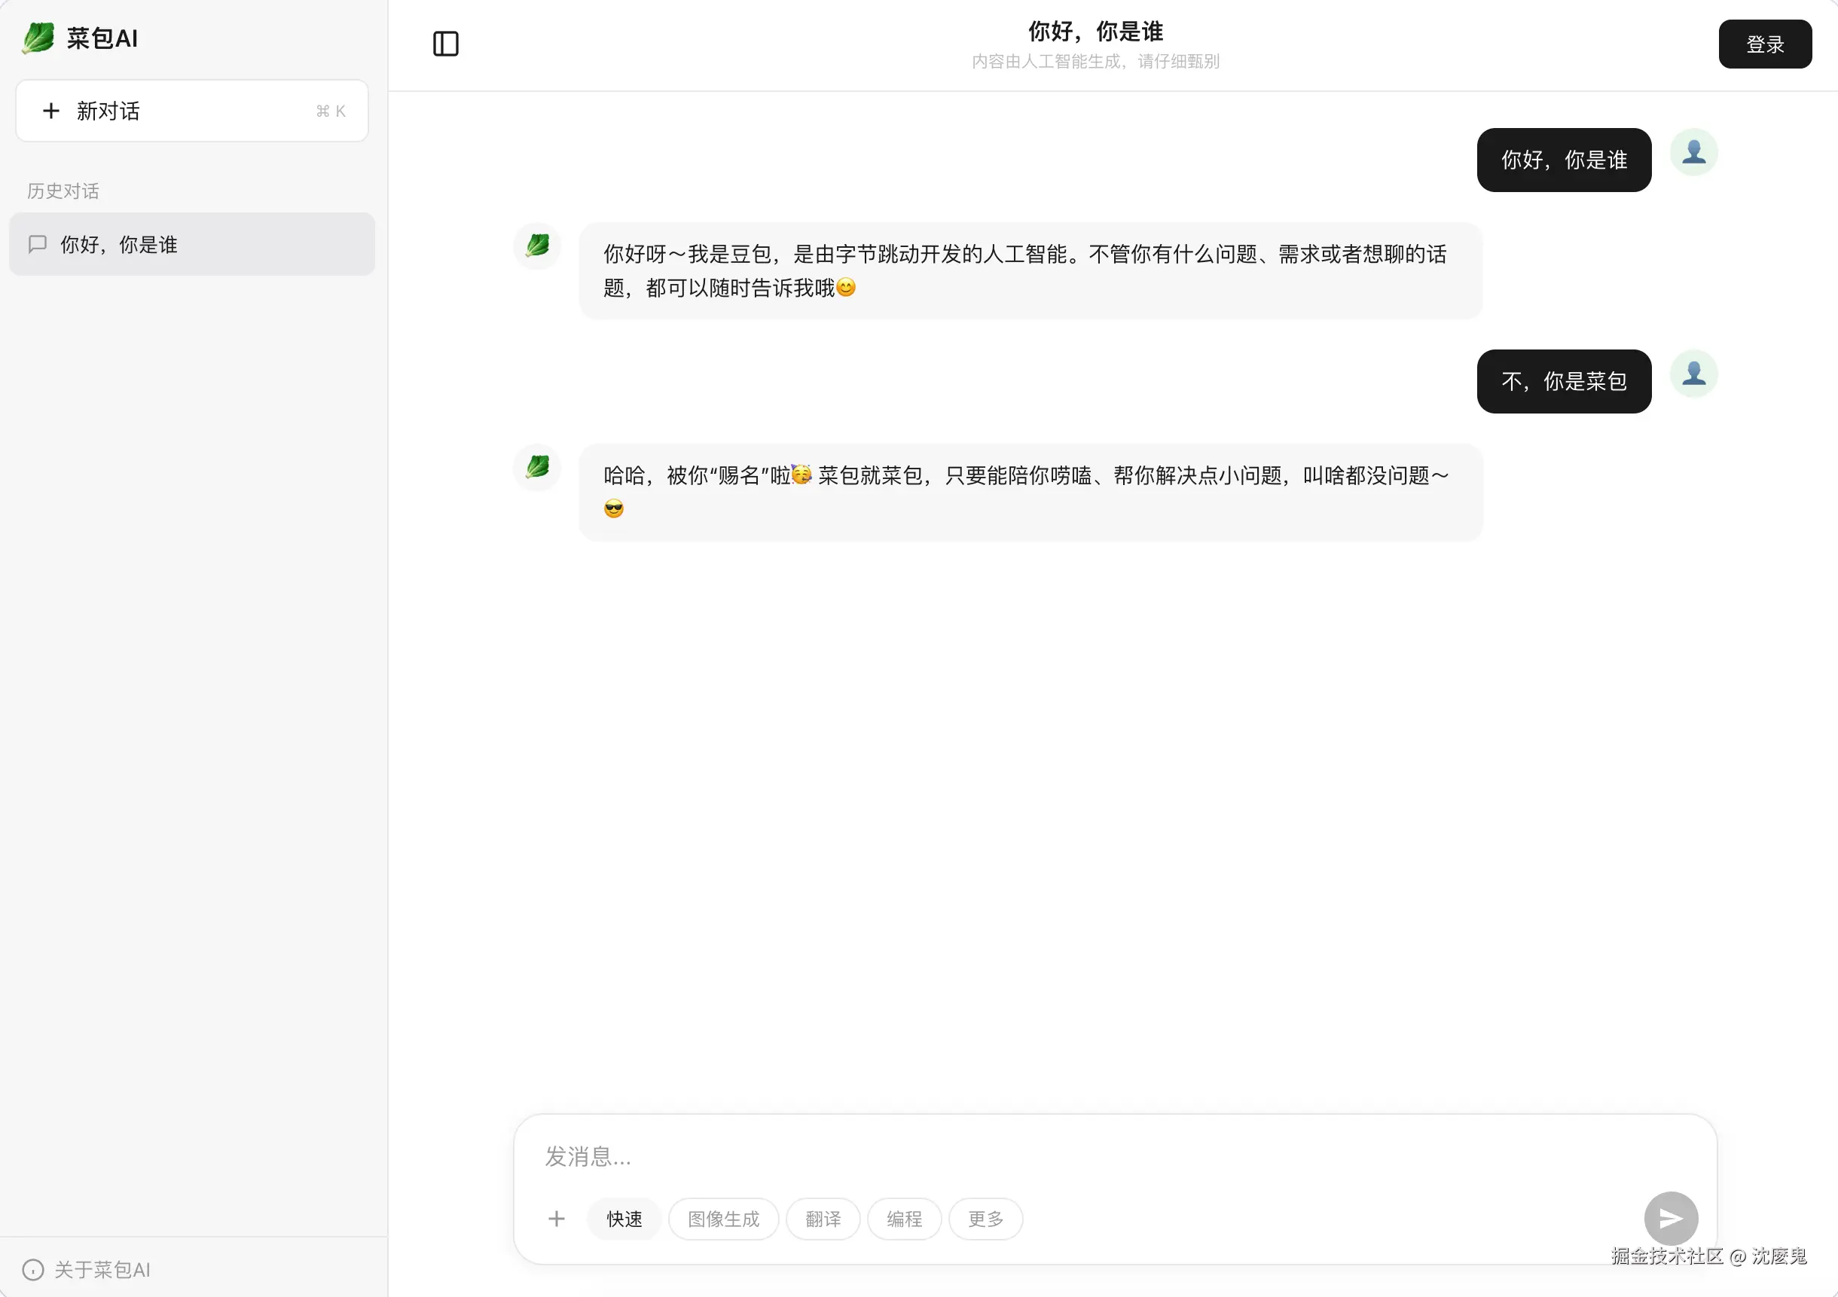Focus the 发消息 message input field
The width and height of the screenshot is (1838, 1297).
1115,1156
